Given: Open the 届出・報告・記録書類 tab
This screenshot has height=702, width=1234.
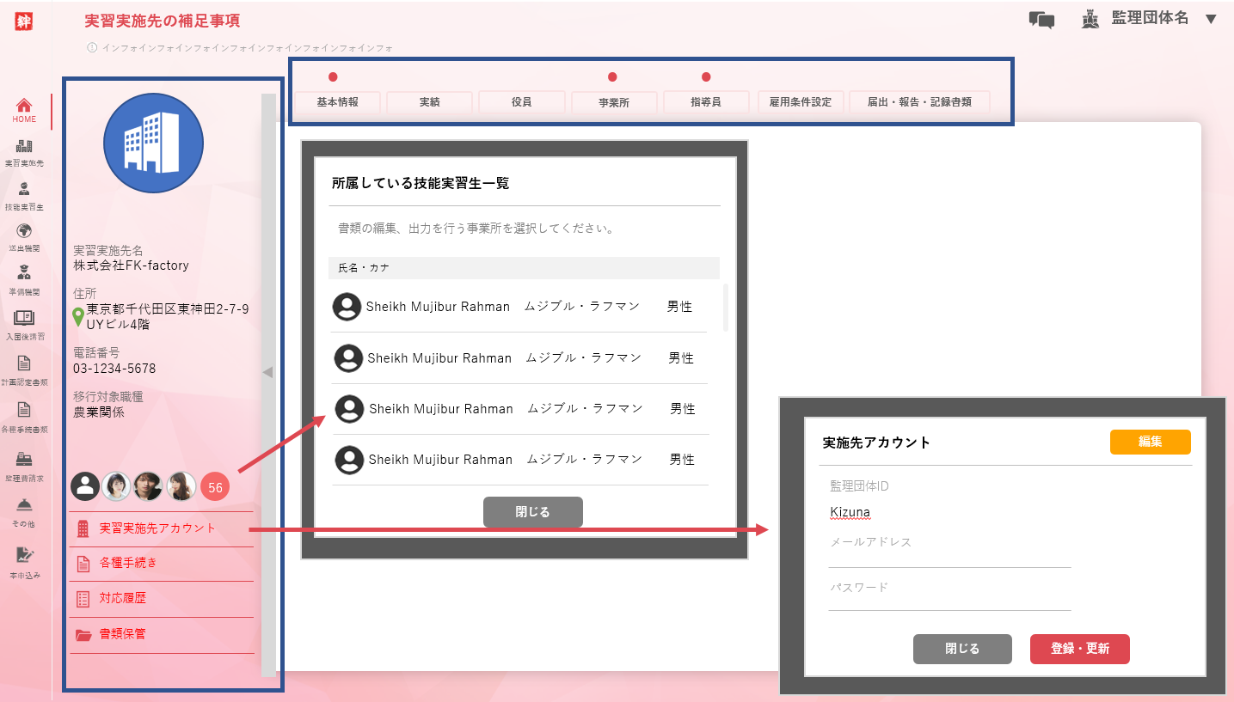Looking at the screenshot, I should [919, 102].
